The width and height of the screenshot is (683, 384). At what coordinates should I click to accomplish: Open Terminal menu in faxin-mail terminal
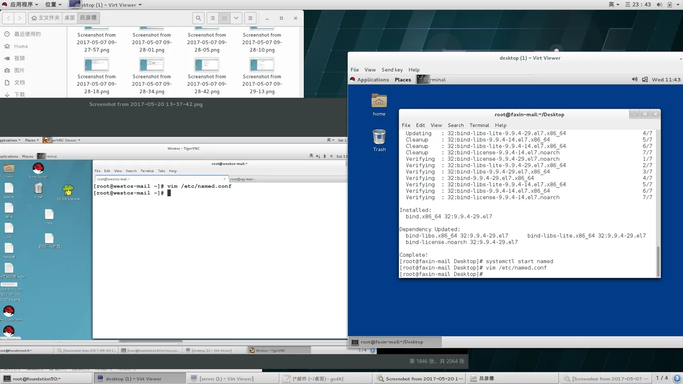point(479,125)
